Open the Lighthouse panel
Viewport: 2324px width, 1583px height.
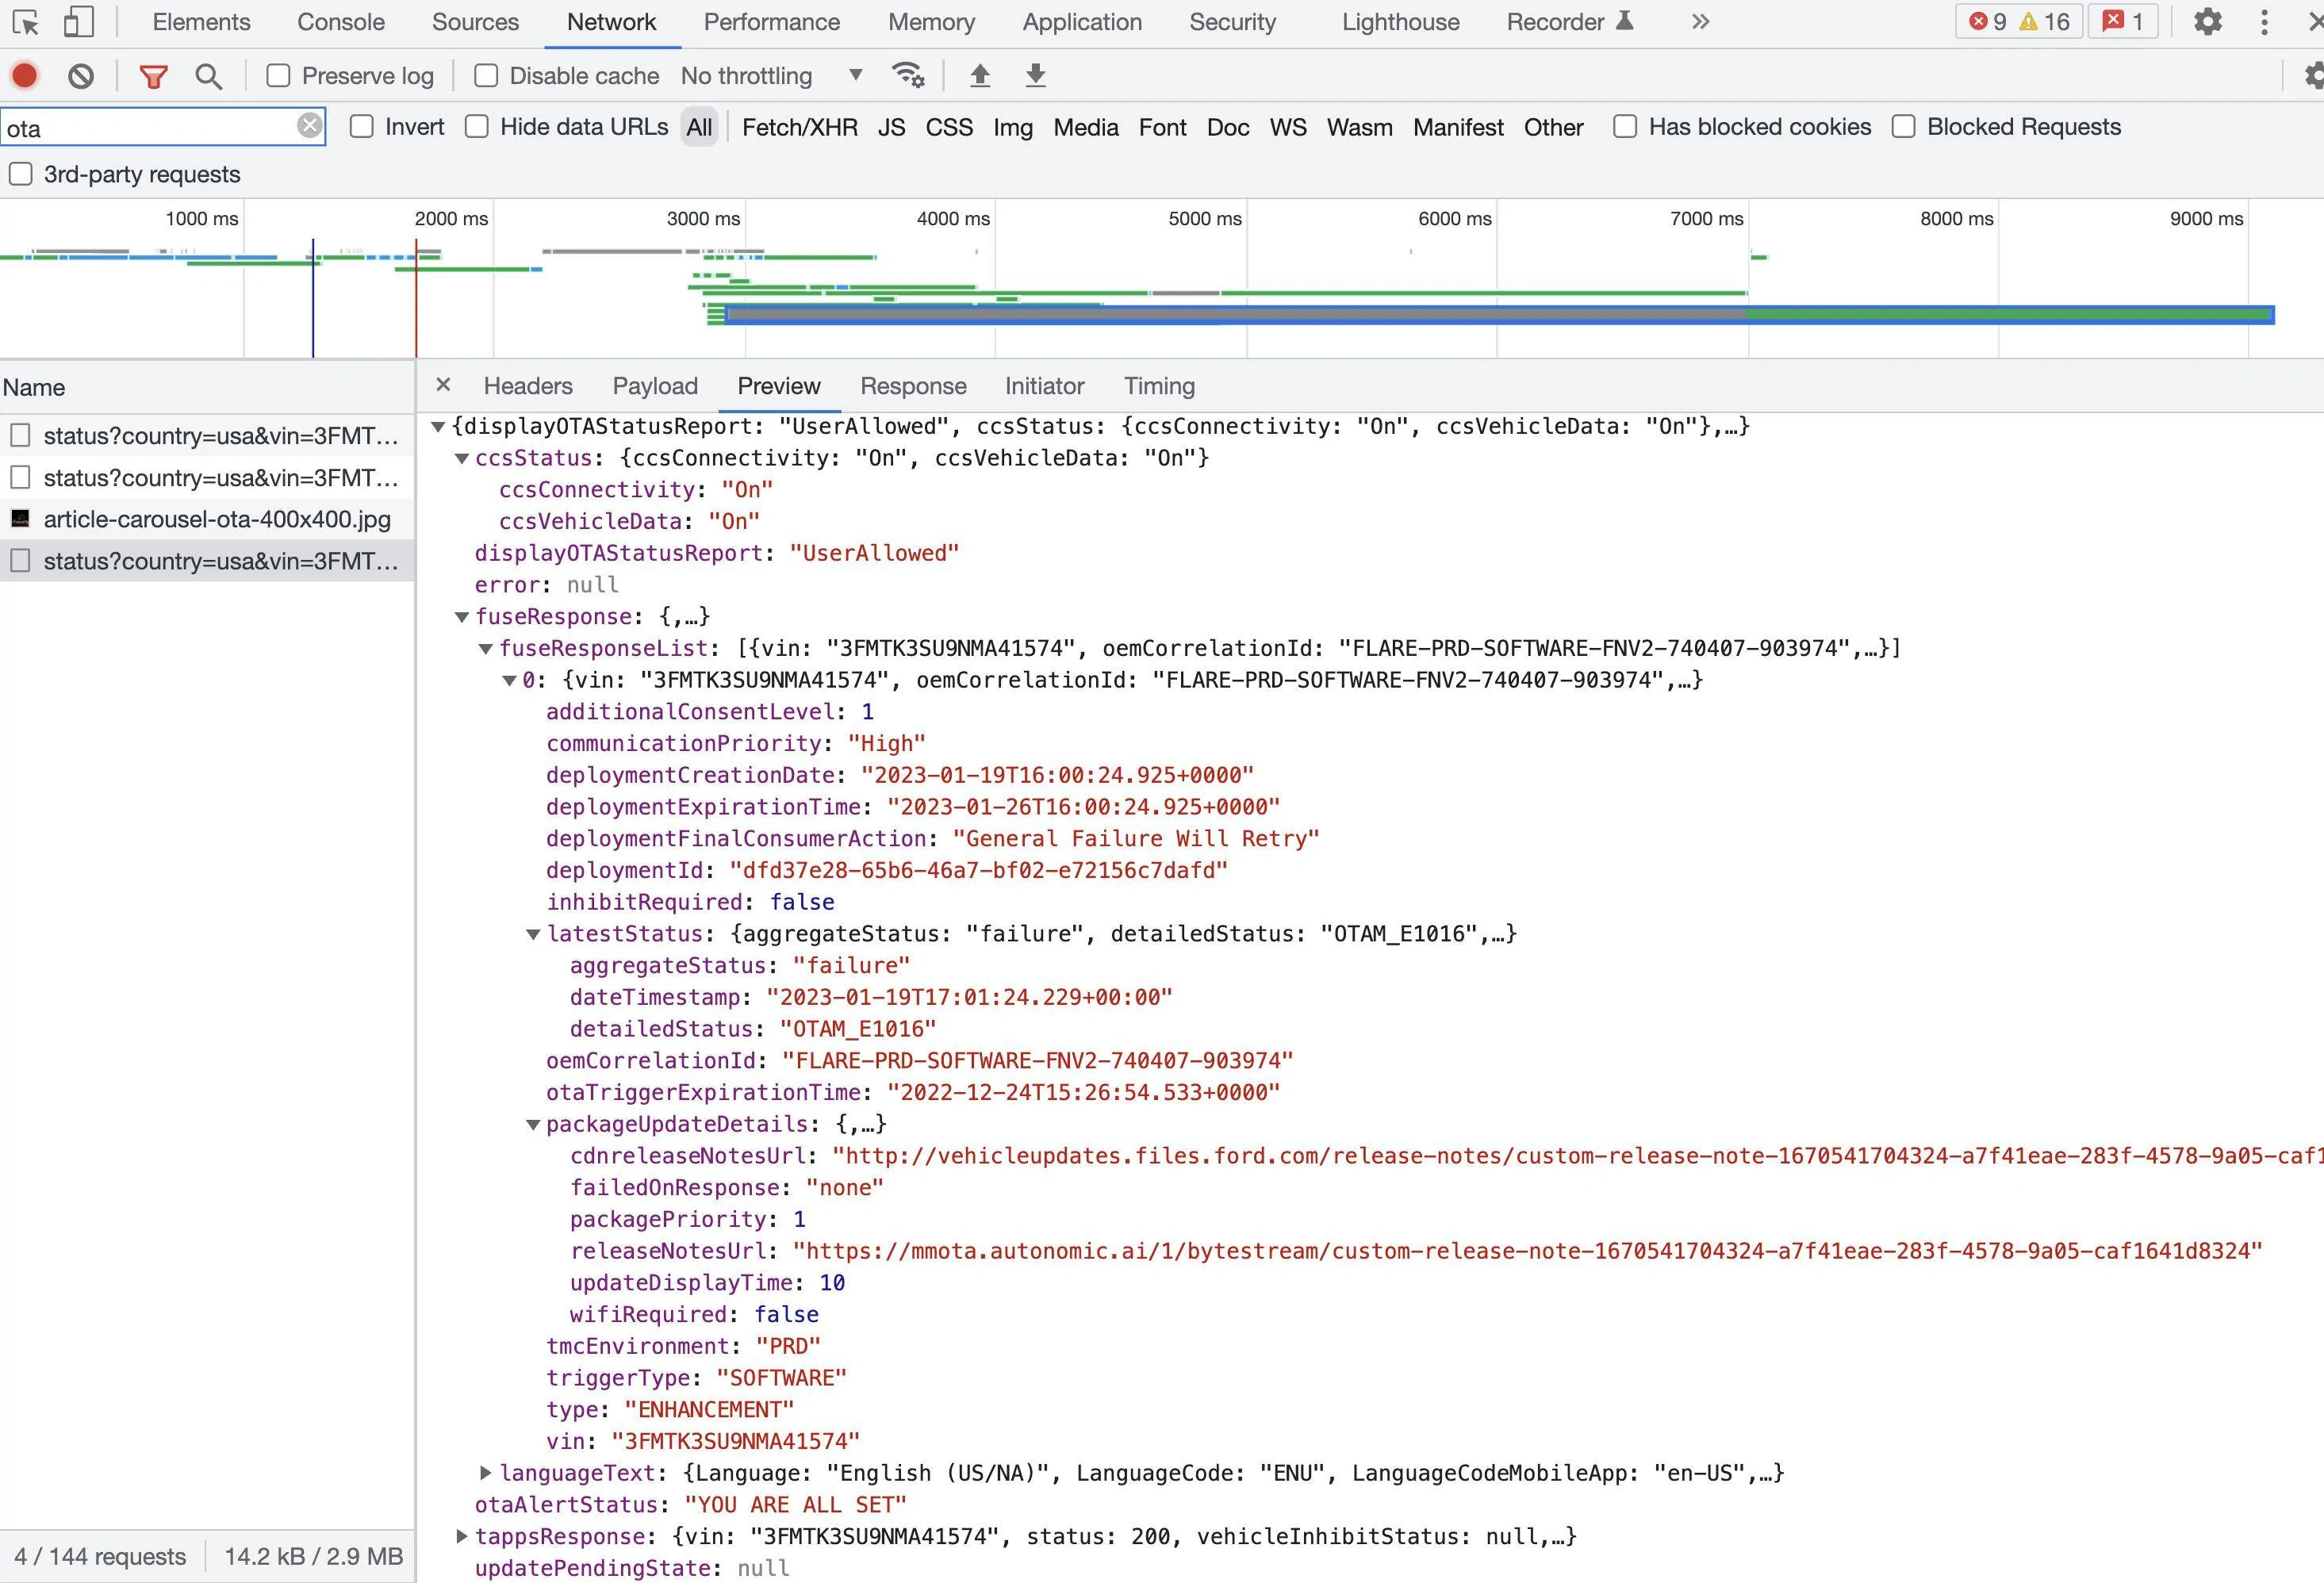1400,22
